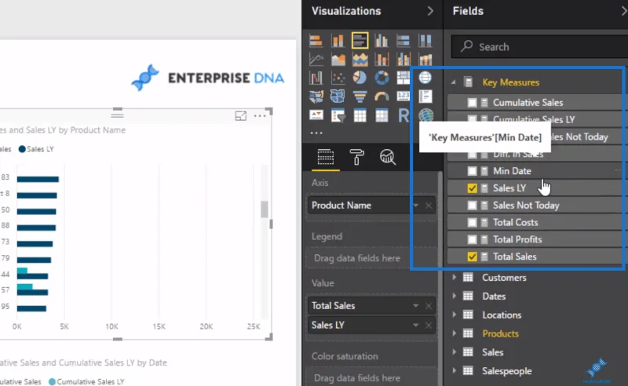Select the stacked bar chart visual
This screenshot has height=386, width=628.
[x=316, y=41]
